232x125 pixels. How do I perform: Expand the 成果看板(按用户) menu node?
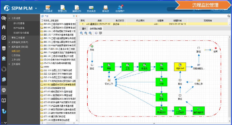[x=9, y=42]
